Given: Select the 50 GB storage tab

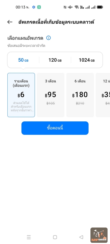Looking at the screenshot, I should (23, 60).
